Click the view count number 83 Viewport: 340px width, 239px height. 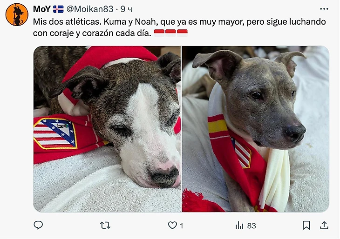pos(252,226)
